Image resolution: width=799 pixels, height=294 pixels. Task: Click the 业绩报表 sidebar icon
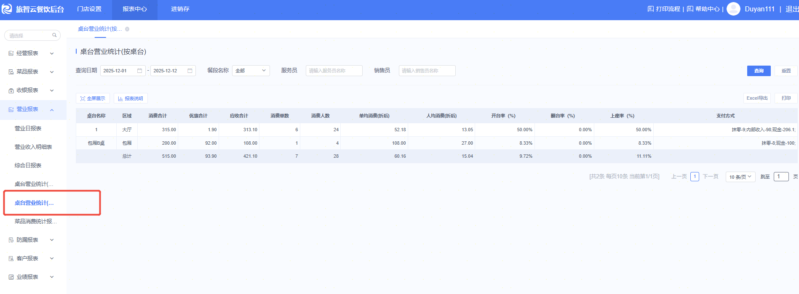[11, 277]
